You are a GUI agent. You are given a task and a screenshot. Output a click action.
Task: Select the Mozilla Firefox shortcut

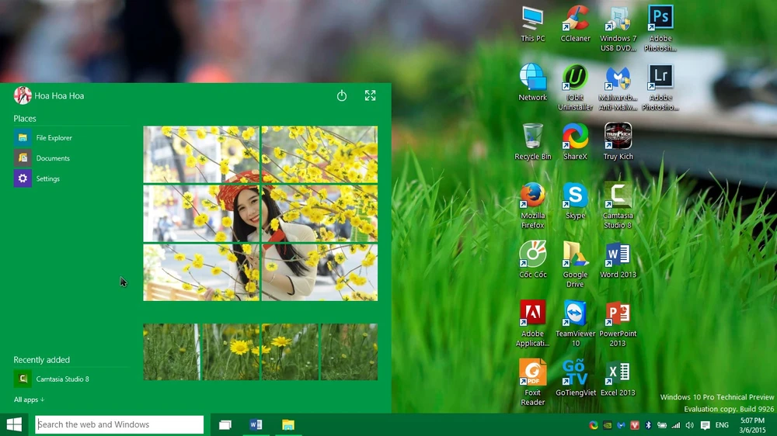coord(533,206)
